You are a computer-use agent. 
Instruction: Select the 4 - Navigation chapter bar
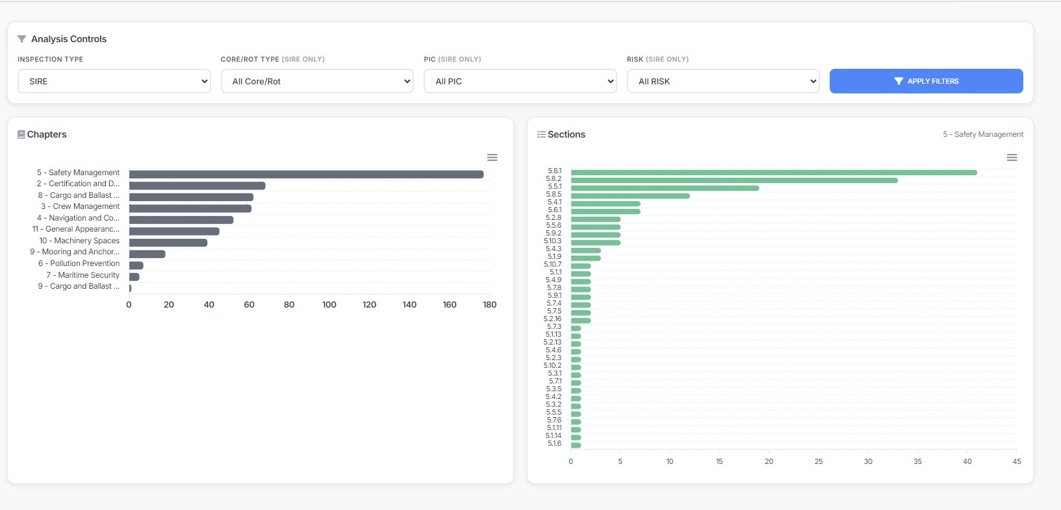click(x=181, y=220)
